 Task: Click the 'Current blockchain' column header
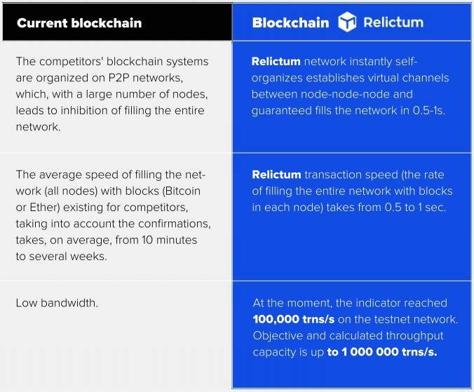(x=79, y=23)
